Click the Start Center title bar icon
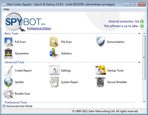This screenshot has width=148, height=115. [4, 4]
